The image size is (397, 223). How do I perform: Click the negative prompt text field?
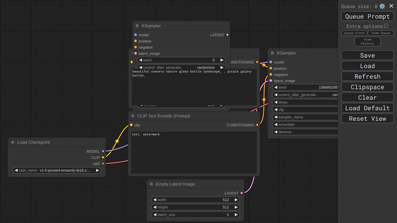194,152
